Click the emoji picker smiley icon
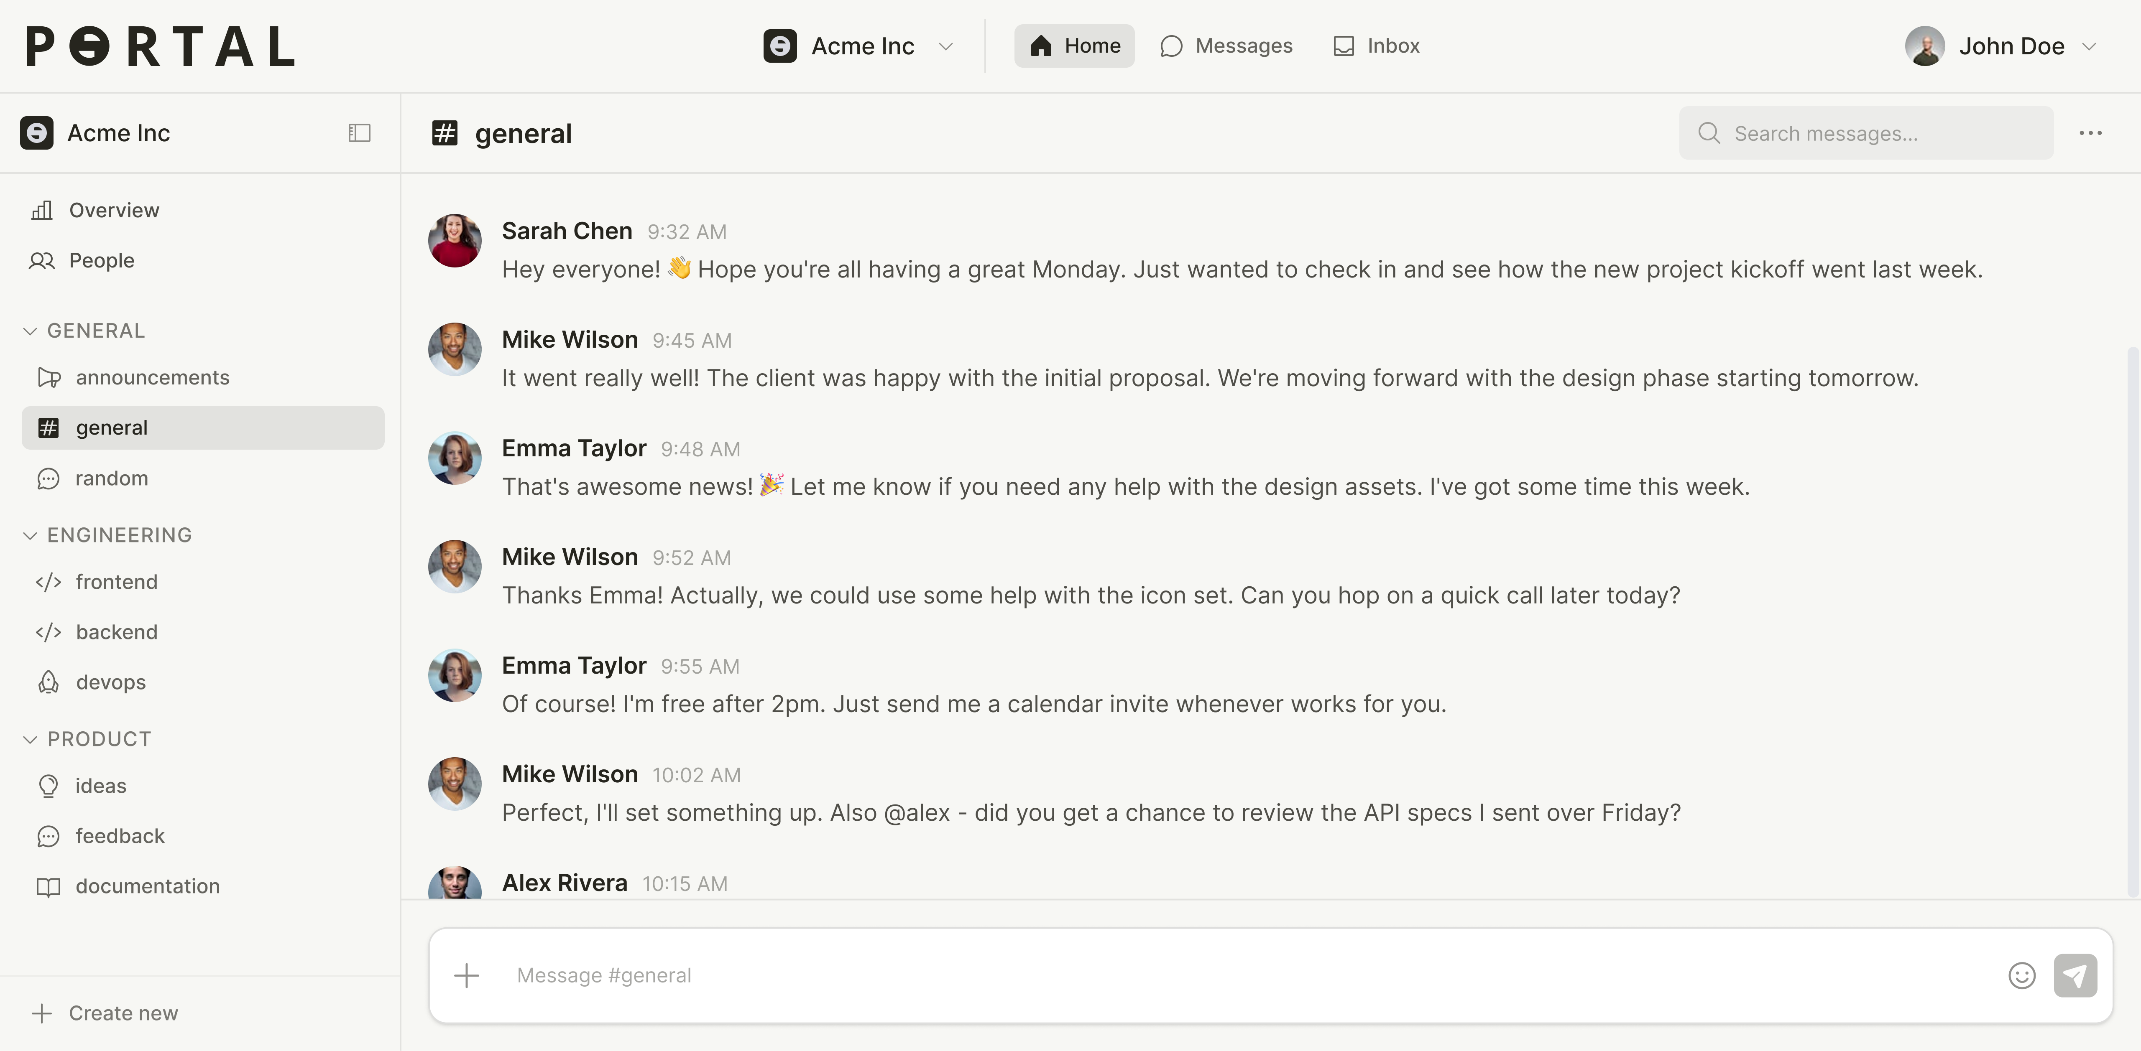This screenshot has height=1051, width=2141. [2021, 975]
